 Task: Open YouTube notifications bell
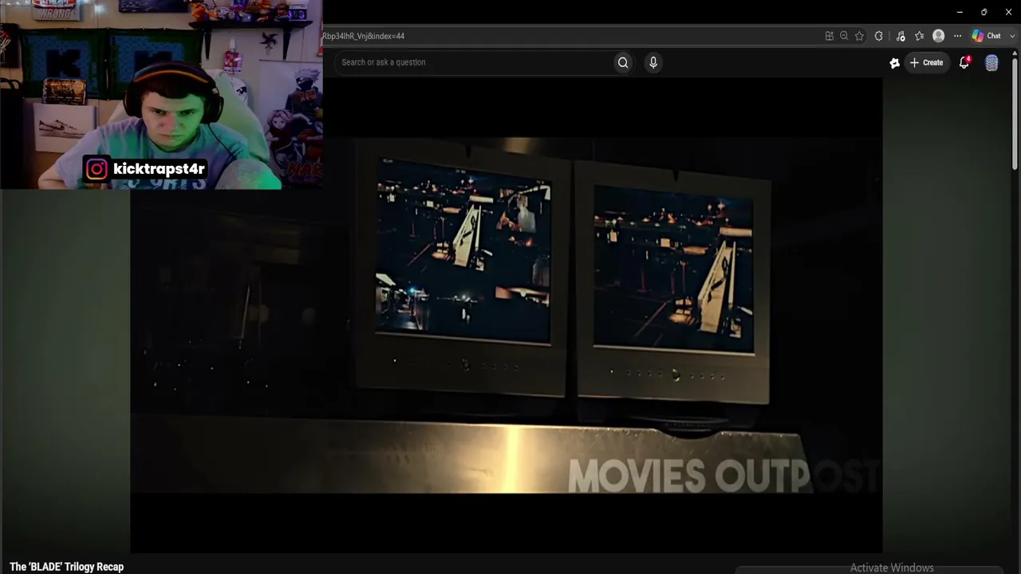tap(964, 62)
